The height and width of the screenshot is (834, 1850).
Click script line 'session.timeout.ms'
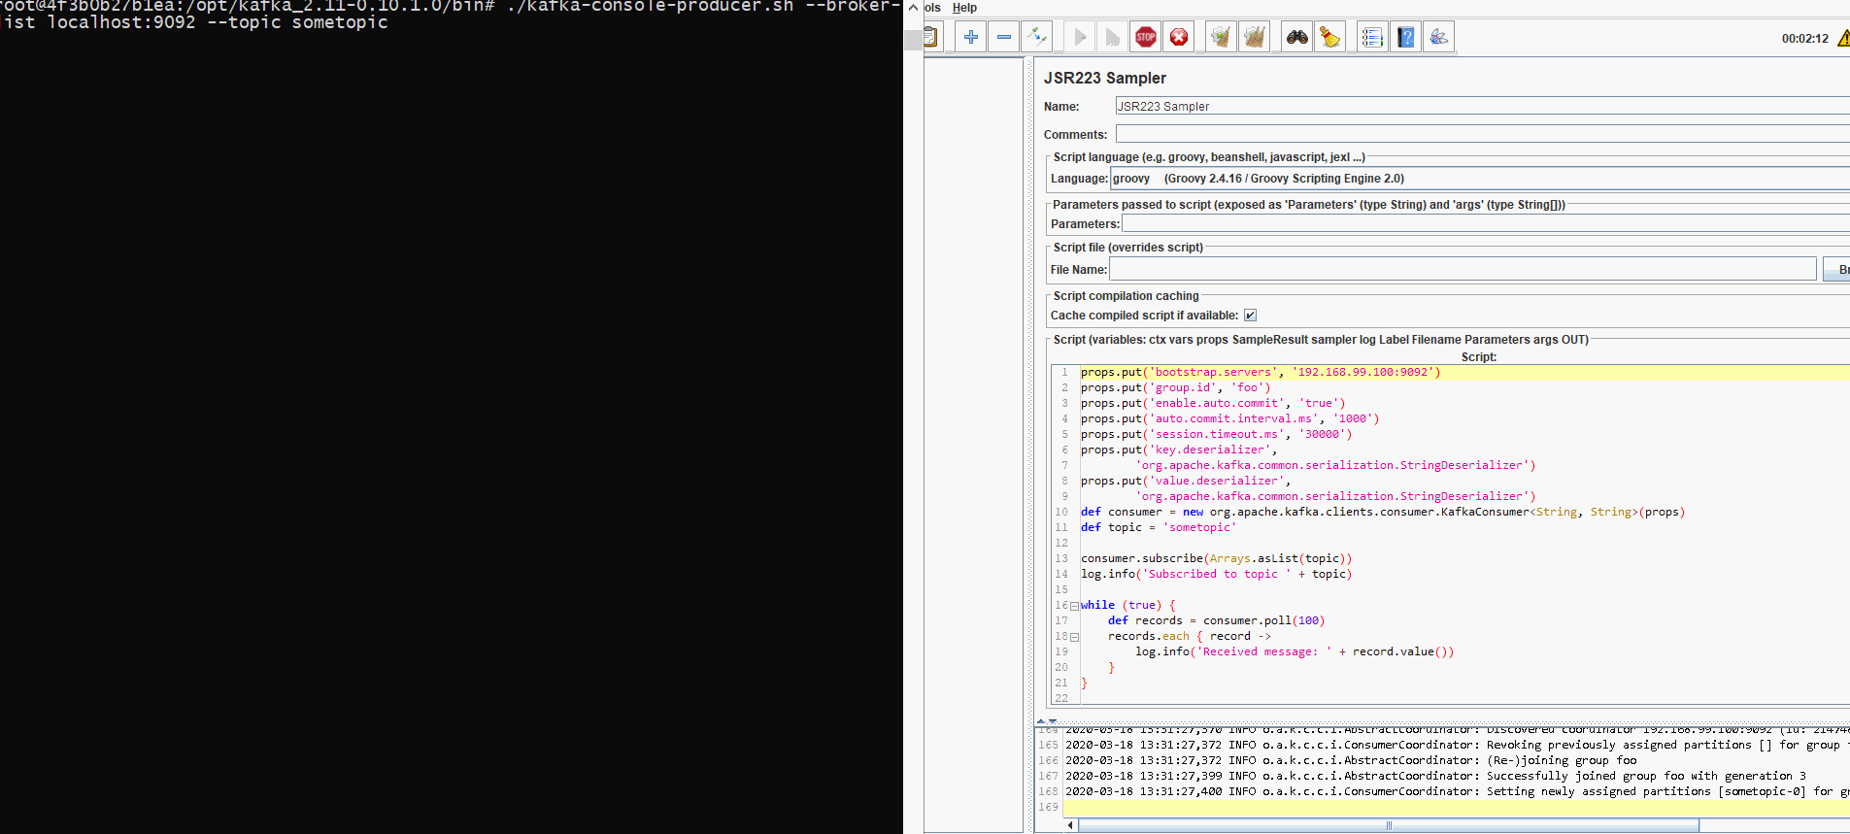pos(1216,434)
